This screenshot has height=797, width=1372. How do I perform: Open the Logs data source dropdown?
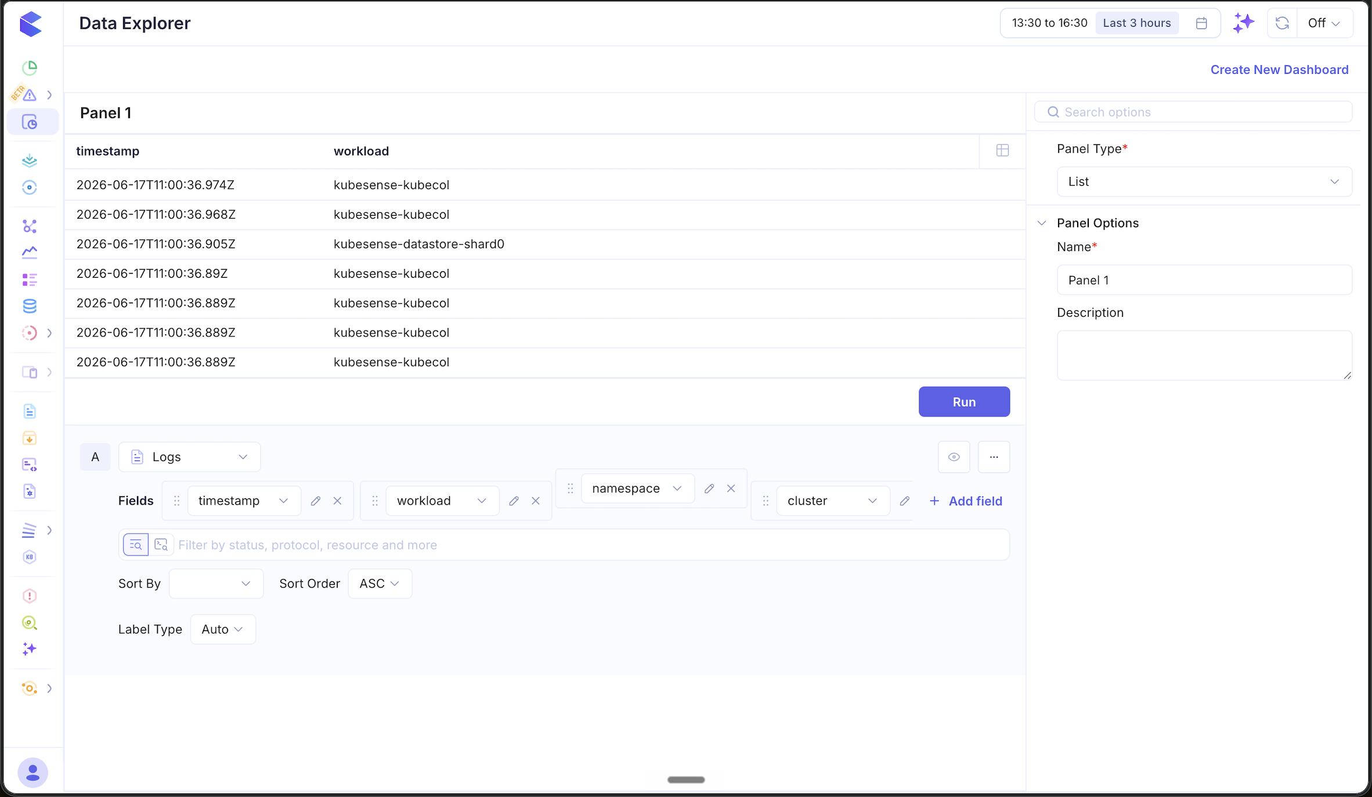(189, 457)
